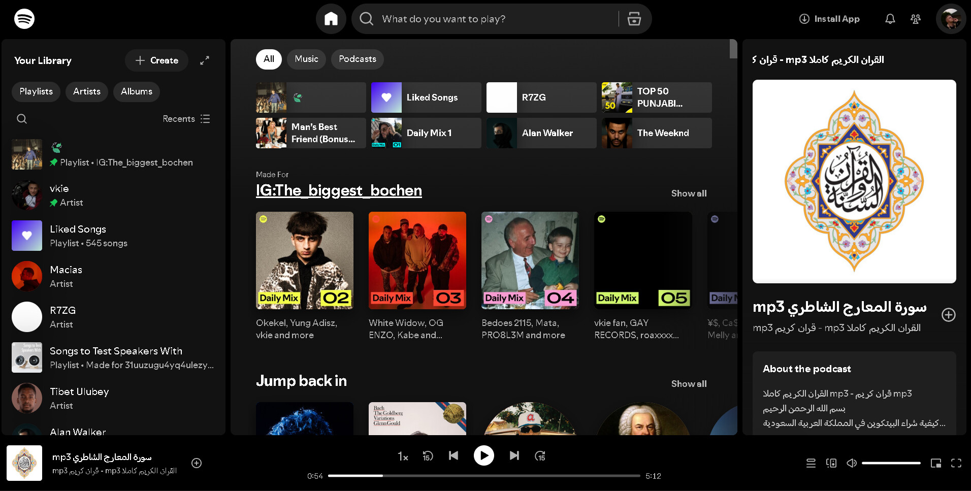Add the playing episode to library

tap(197, 463)
